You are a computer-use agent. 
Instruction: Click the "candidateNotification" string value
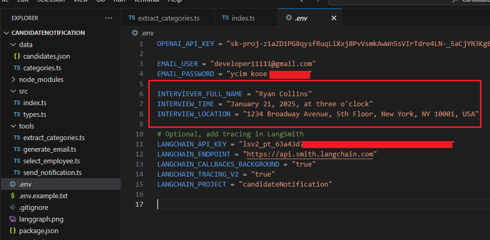click(x=285, y=184)
